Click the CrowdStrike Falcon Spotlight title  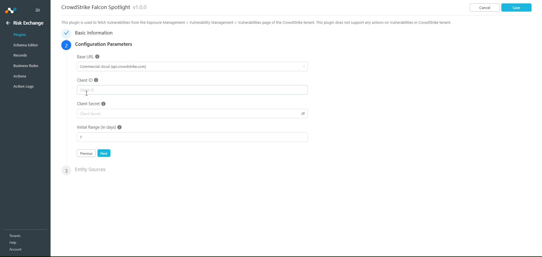(x=96, y=7)
